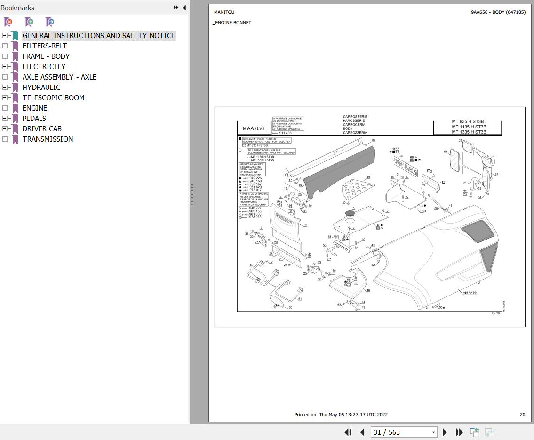The image size is (534, 440).
Task: Expand the PEDALS bookmark node
Action: (x=4, y=118)
